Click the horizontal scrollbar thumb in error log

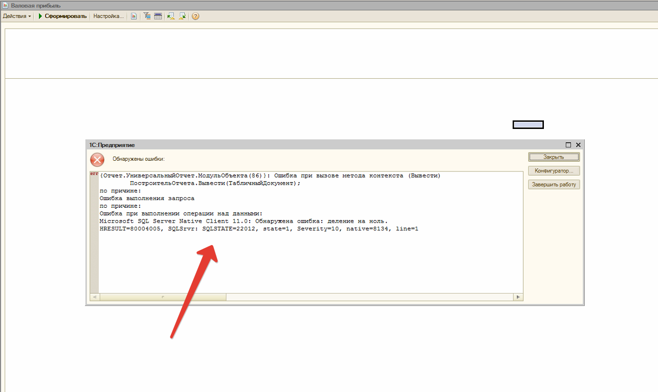[163, 297]
